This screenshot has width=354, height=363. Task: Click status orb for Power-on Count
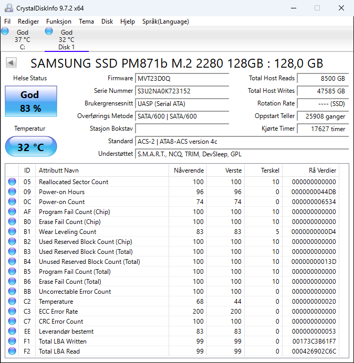pyautogui.click(x=12, y=201)
